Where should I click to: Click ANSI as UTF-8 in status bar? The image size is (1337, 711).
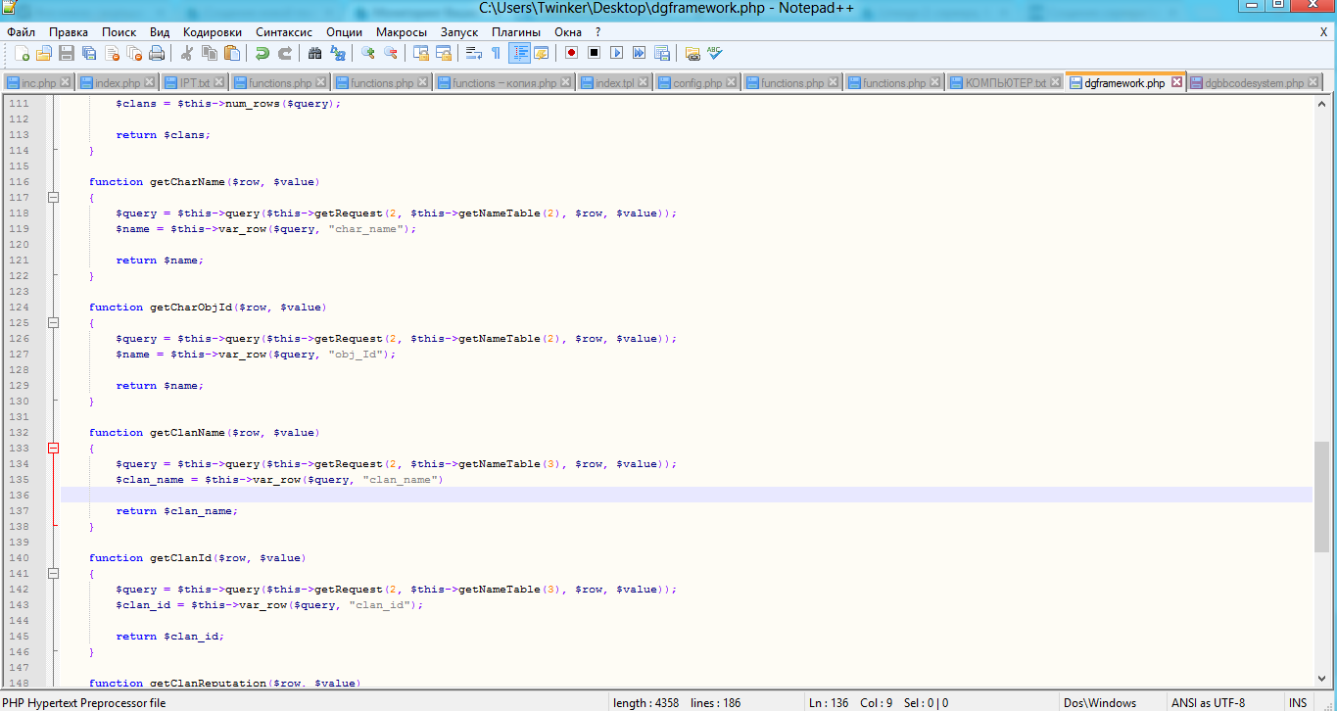pyautogui.click(x=1208, y=702)
